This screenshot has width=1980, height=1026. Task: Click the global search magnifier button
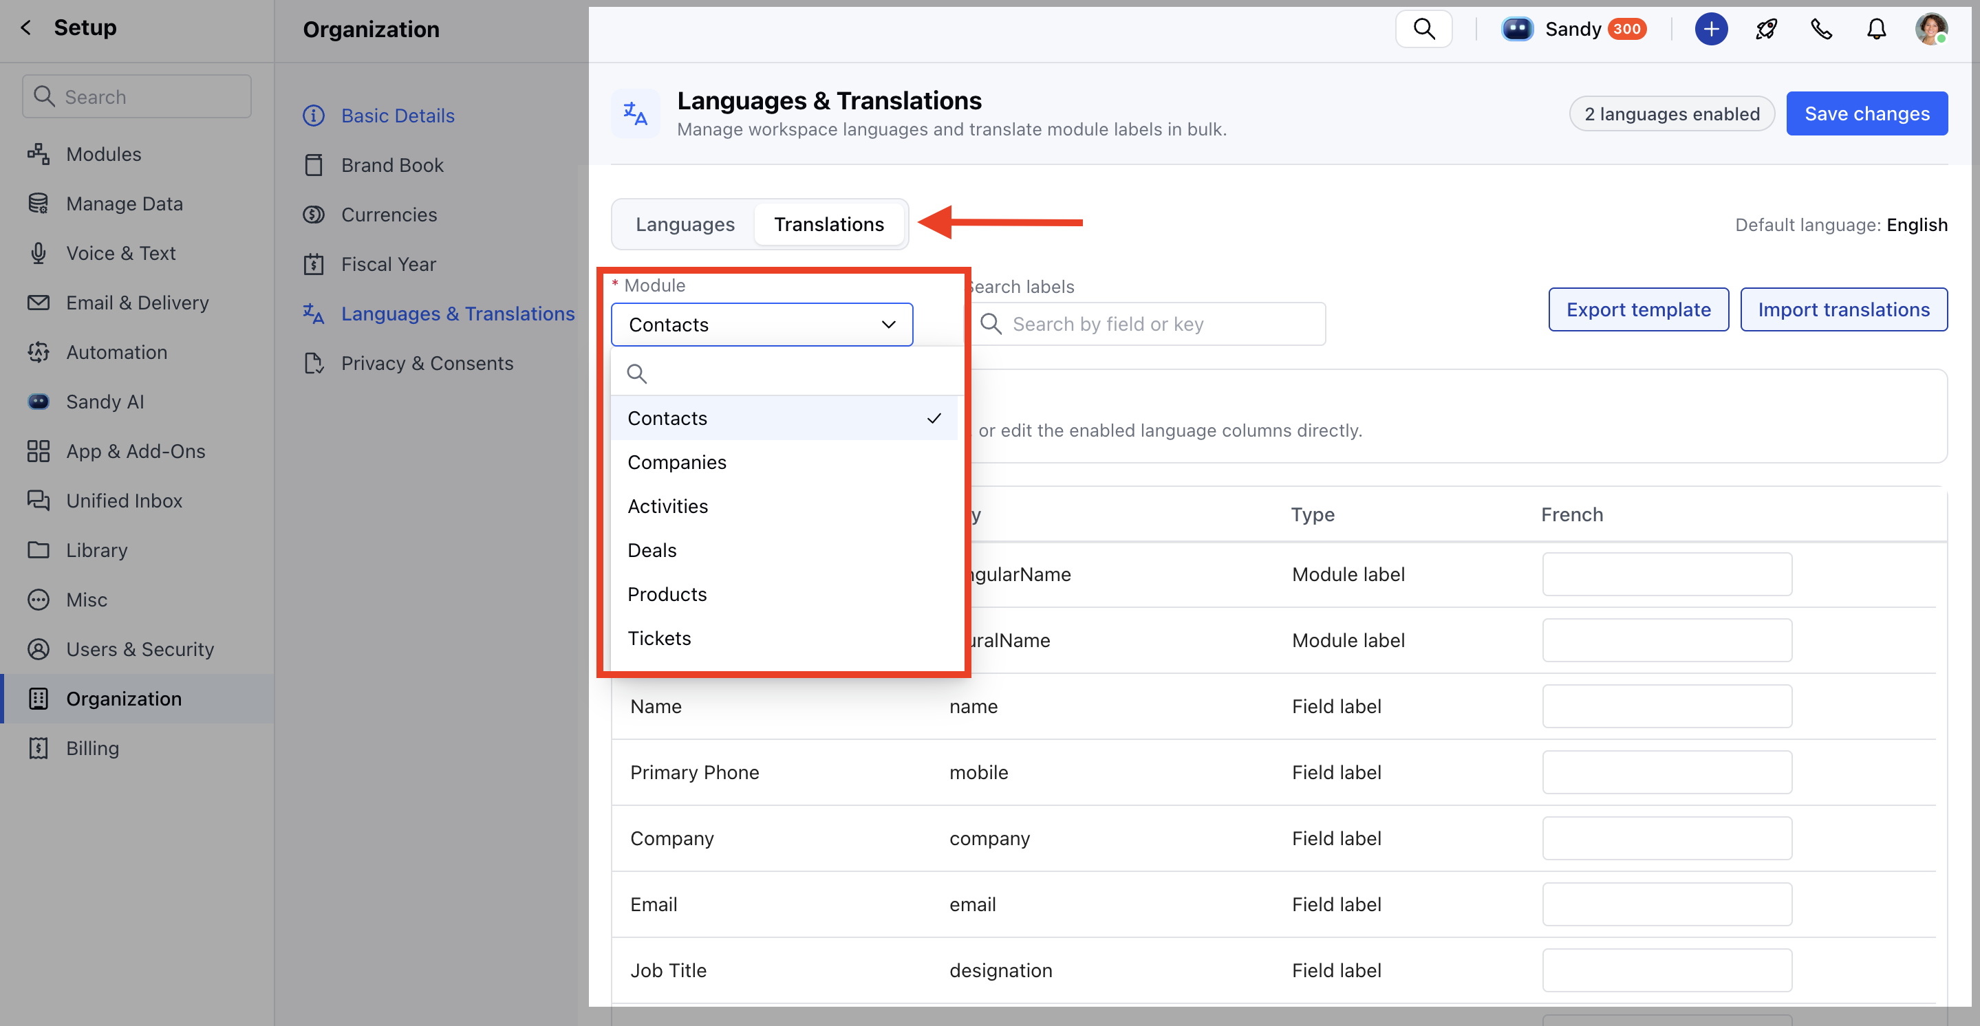tap(1423, 29)
